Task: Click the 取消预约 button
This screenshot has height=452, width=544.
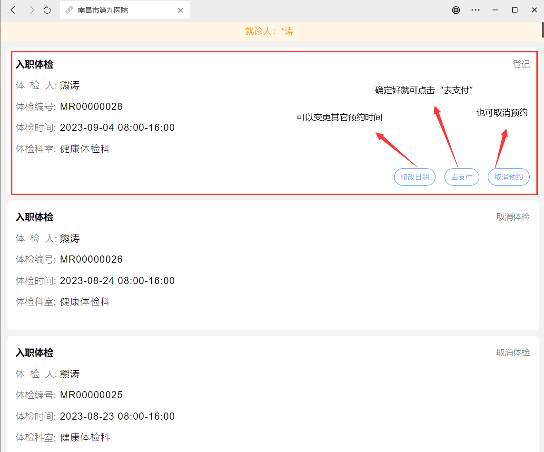Action: 509,177
